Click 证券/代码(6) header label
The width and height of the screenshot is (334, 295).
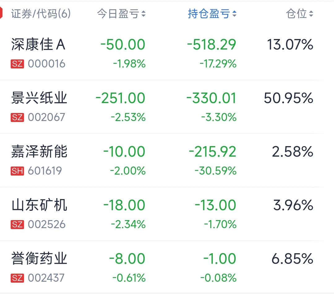click(41, 14)
